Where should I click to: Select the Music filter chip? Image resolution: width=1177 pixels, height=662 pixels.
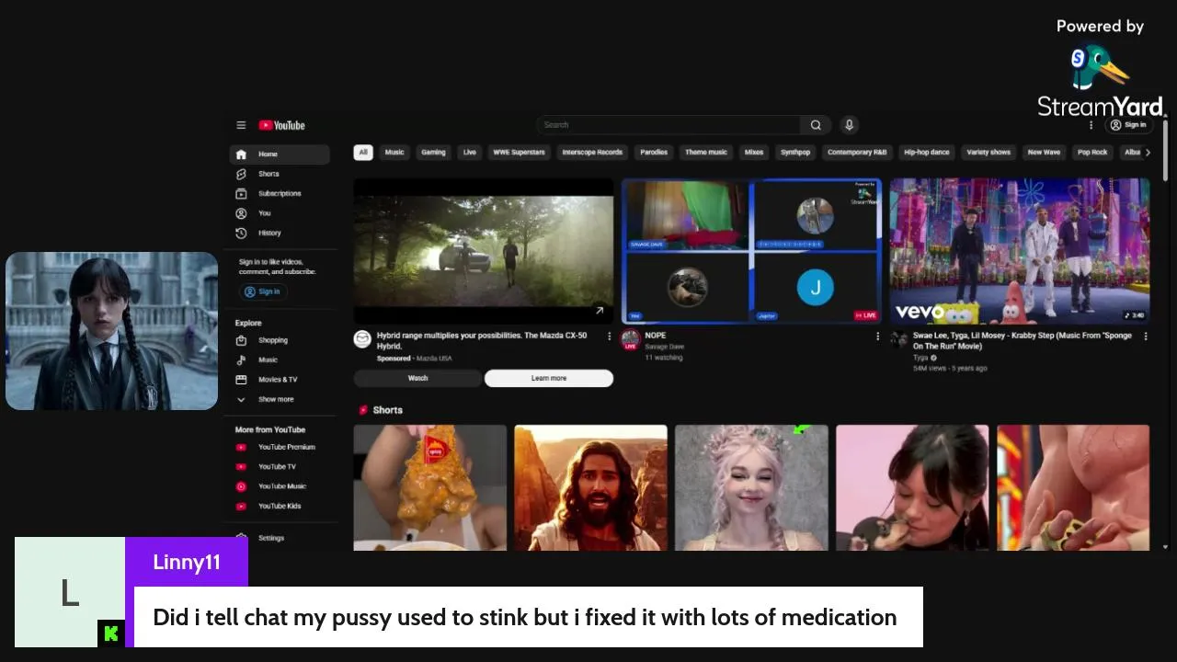pos(394,153)
